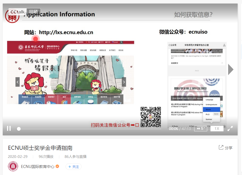
Task: Open ECNU国际教育中心 channel name
Action: (38, 167)
